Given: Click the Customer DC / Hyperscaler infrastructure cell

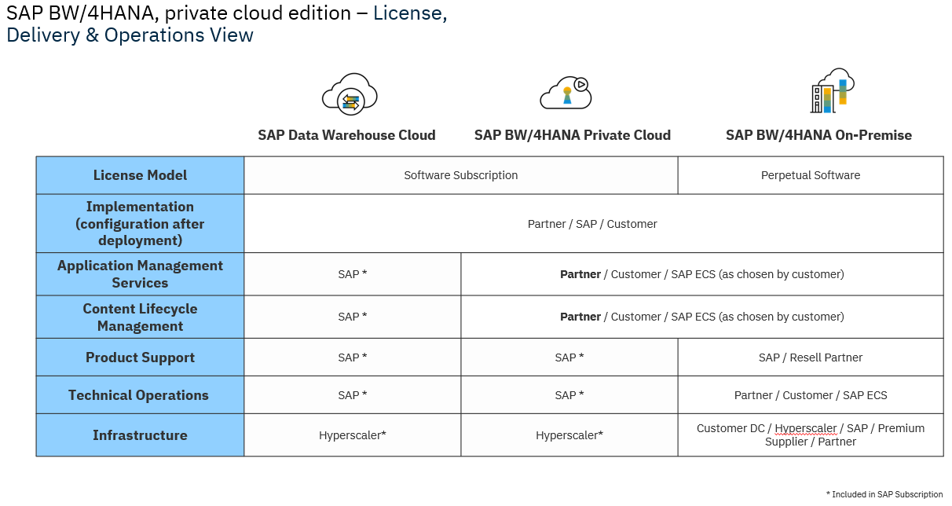Looking at the screenshot, I should click(x=811, y=435).
